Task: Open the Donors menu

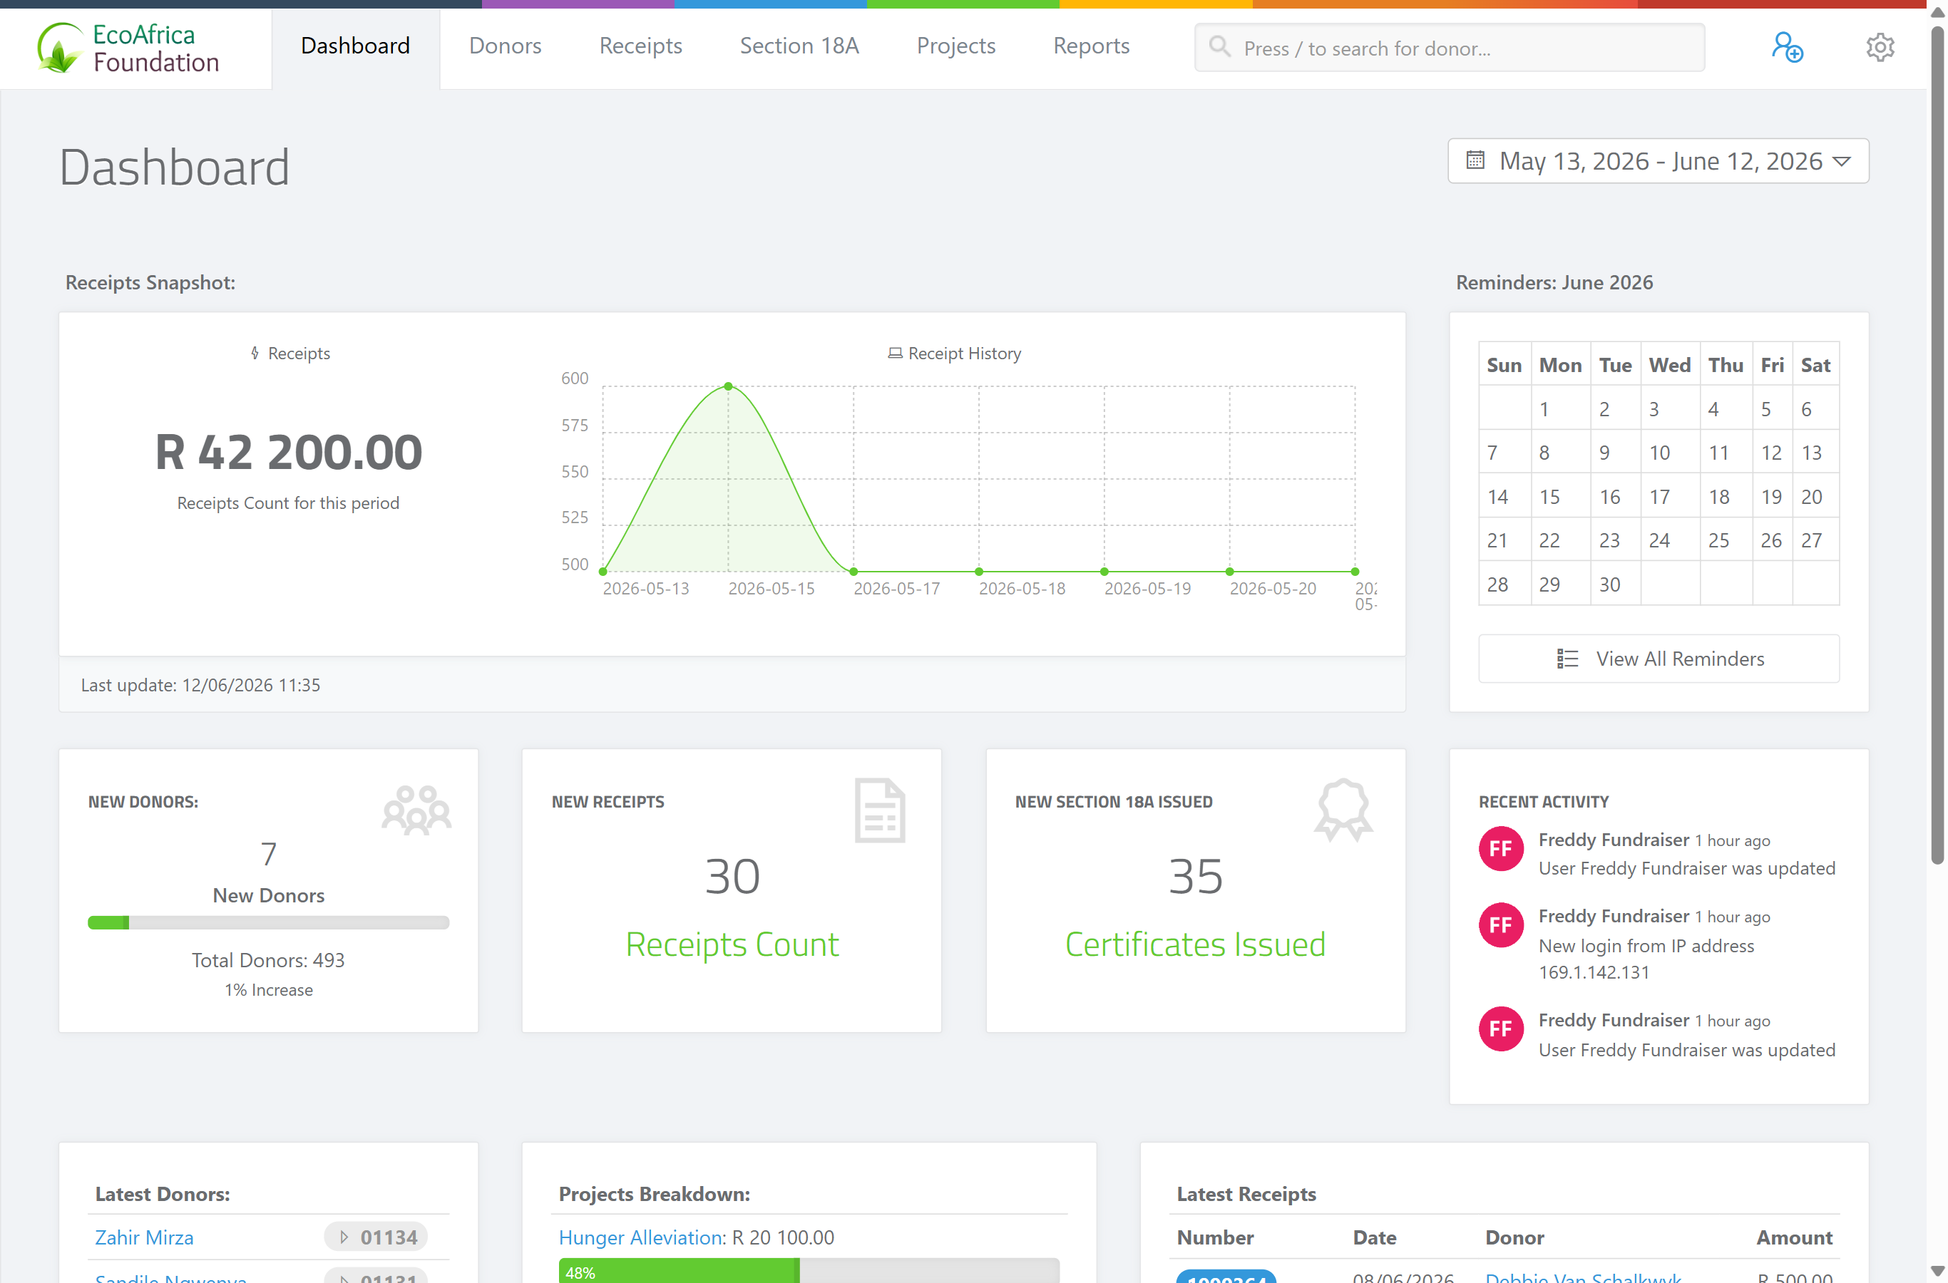Action: [505, 46]
